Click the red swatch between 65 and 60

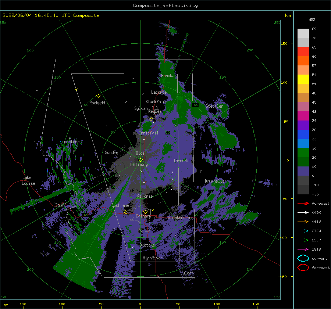[x=303, y=51]
